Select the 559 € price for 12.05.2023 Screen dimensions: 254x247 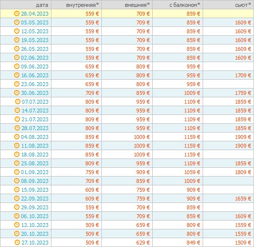(x=92, y=31)
